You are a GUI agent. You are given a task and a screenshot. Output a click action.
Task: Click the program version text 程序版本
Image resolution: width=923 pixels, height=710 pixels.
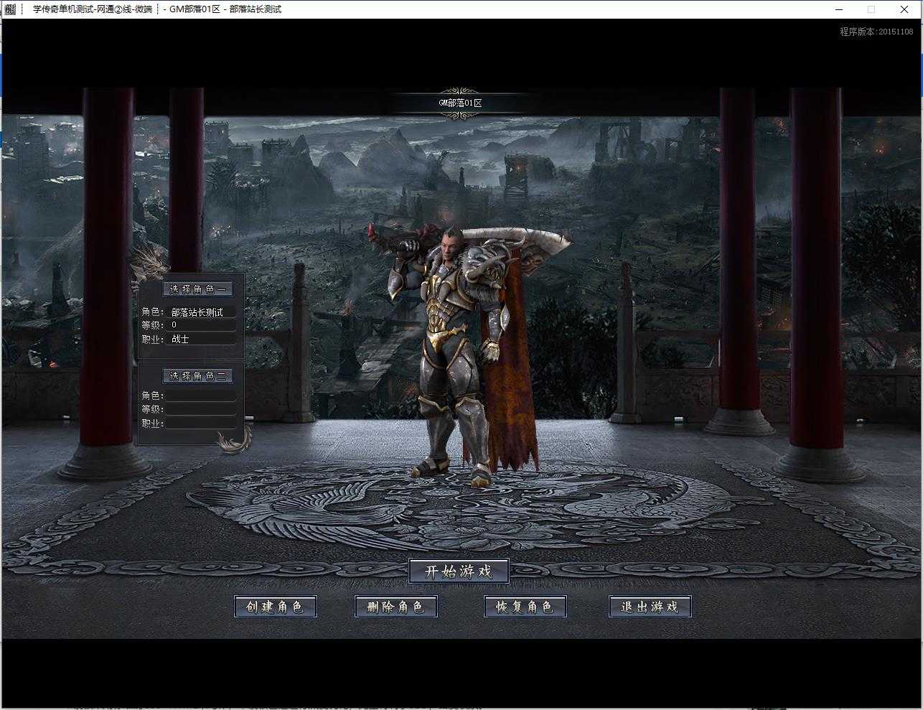pyautogui.click(x=876, y=32)
